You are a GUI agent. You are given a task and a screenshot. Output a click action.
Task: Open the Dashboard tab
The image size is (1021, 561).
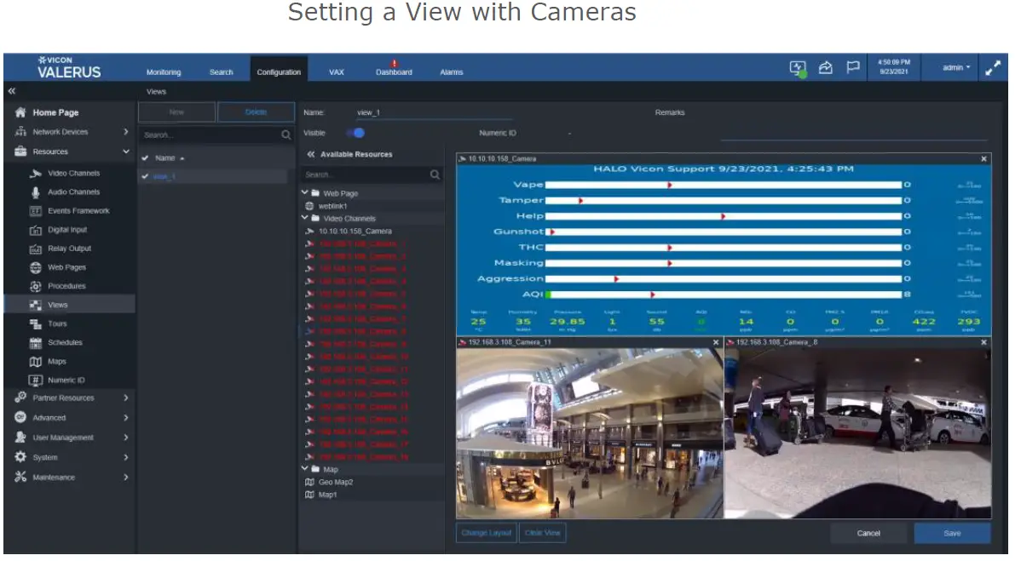(x=394, y=72)
